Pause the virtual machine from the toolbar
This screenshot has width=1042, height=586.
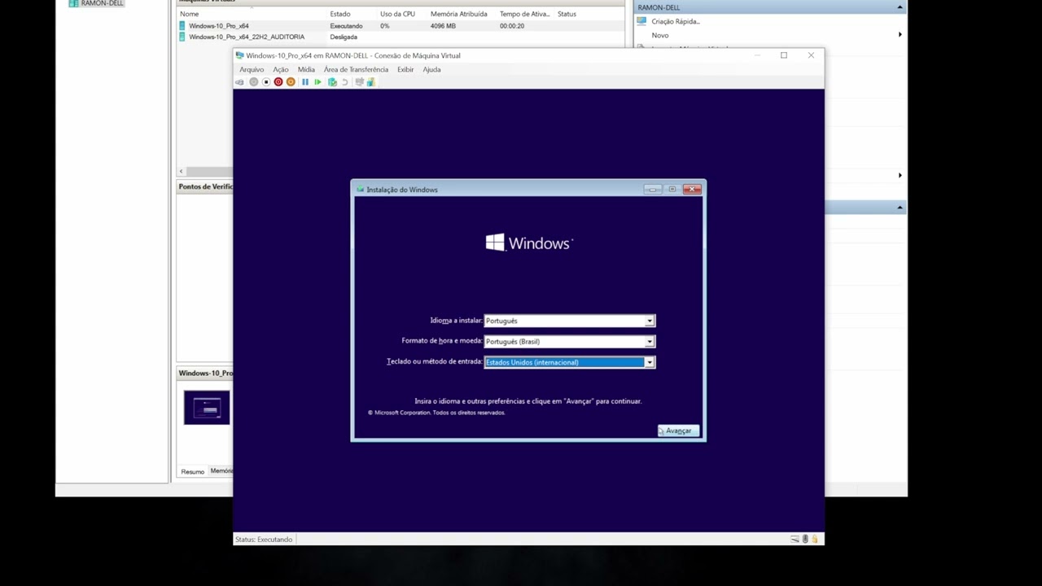click(305, 82)
